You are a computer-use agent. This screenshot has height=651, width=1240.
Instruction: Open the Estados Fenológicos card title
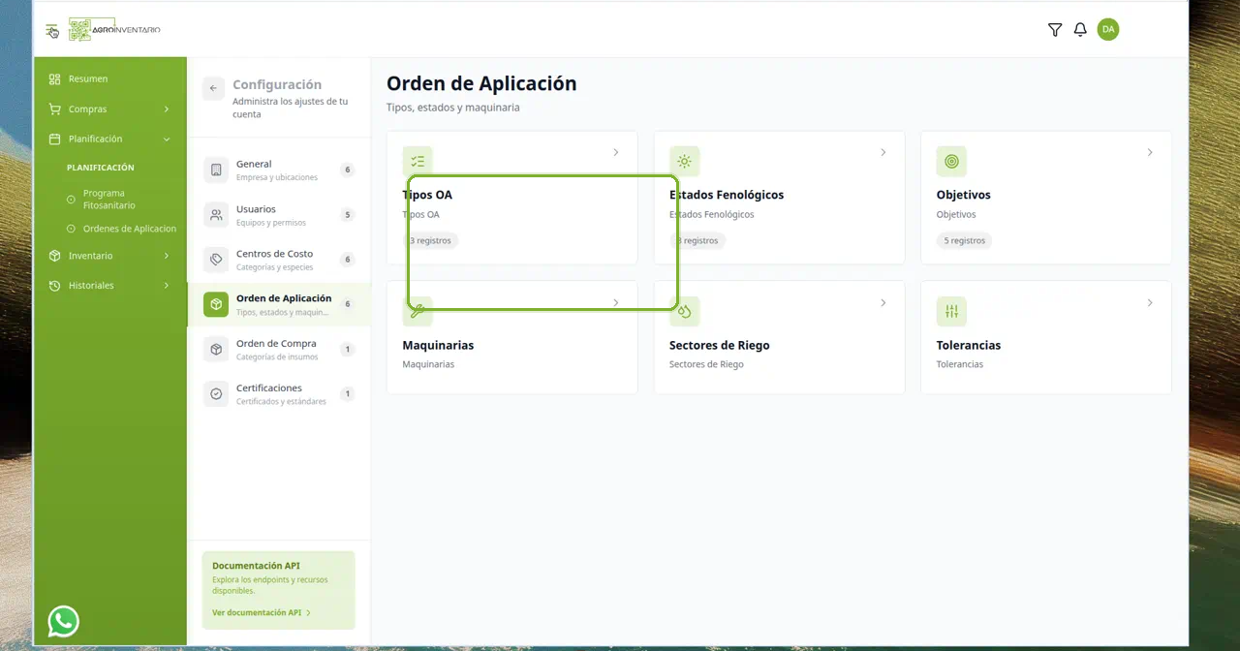(727, 195)
